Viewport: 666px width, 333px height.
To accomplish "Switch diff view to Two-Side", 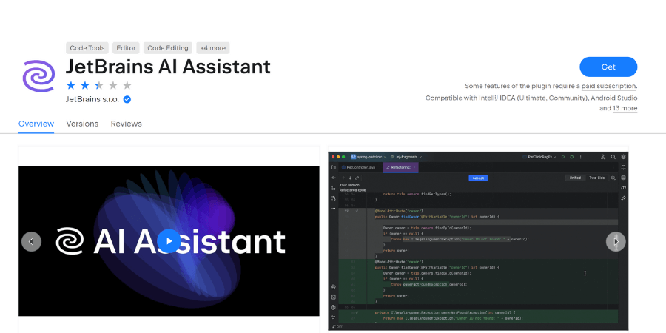I will click(x=597, y=178).
